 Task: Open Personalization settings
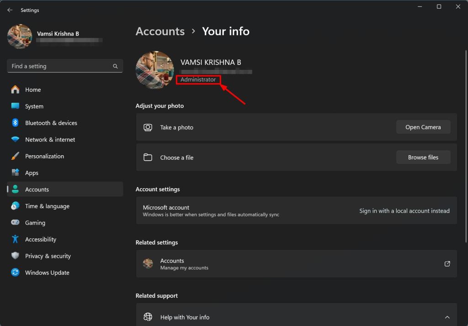(65, 156)
